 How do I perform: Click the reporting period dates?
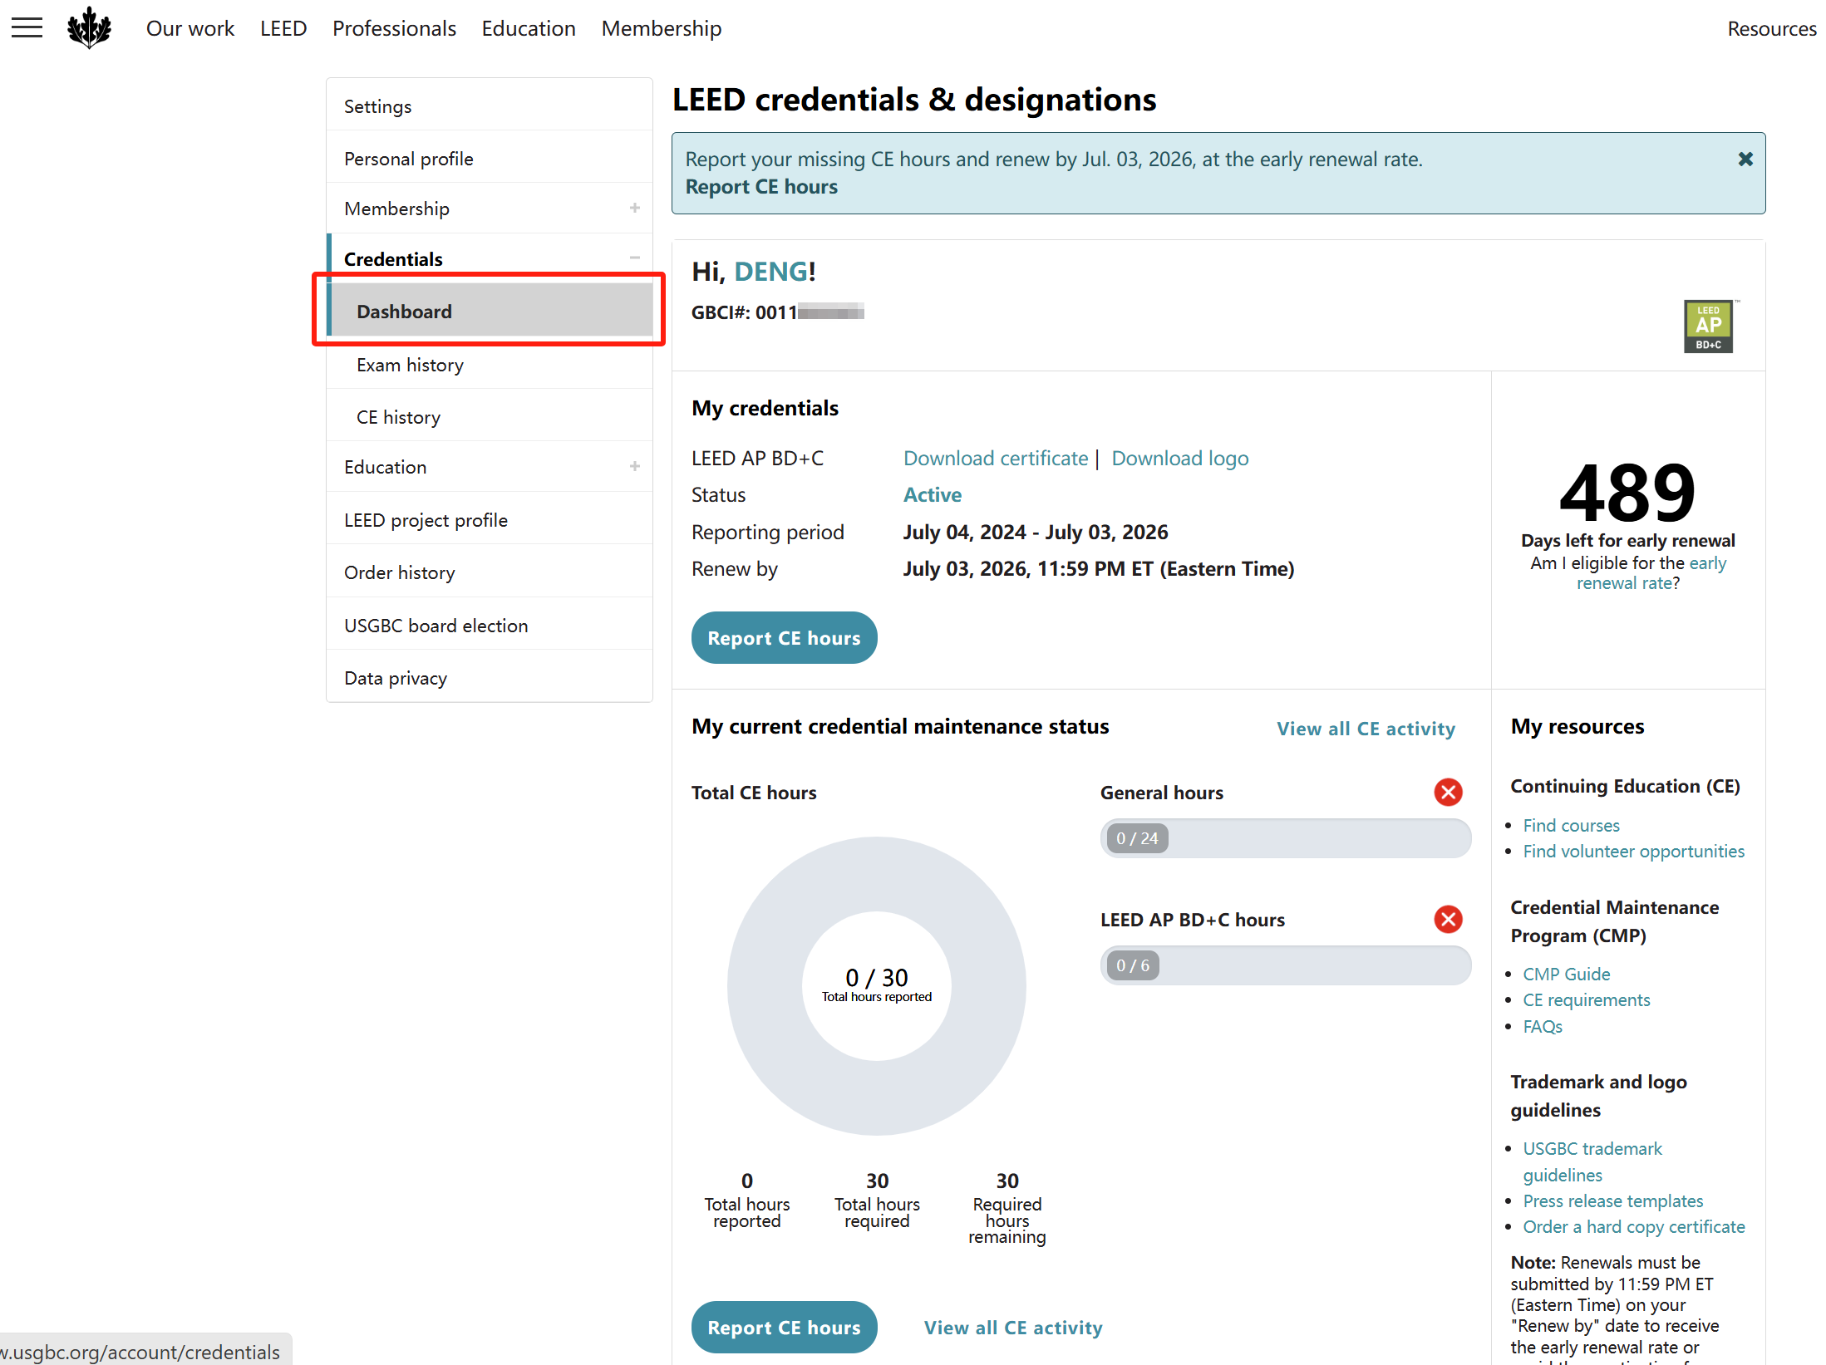coord(1036,533)
